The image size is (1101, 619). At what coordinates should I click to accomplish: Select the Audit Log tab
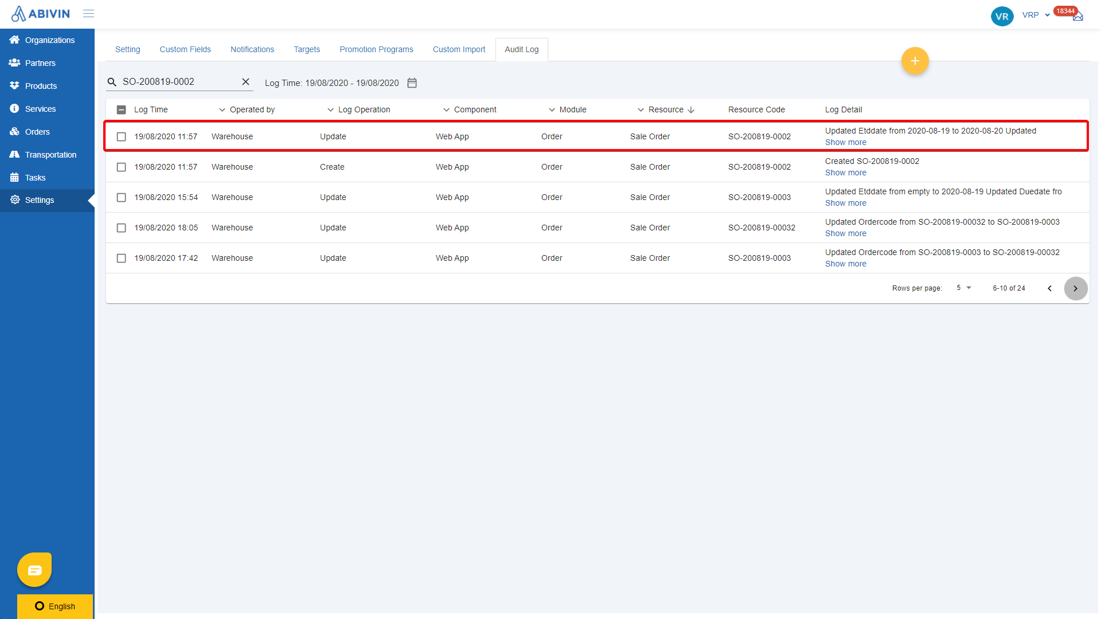point(522,50)
